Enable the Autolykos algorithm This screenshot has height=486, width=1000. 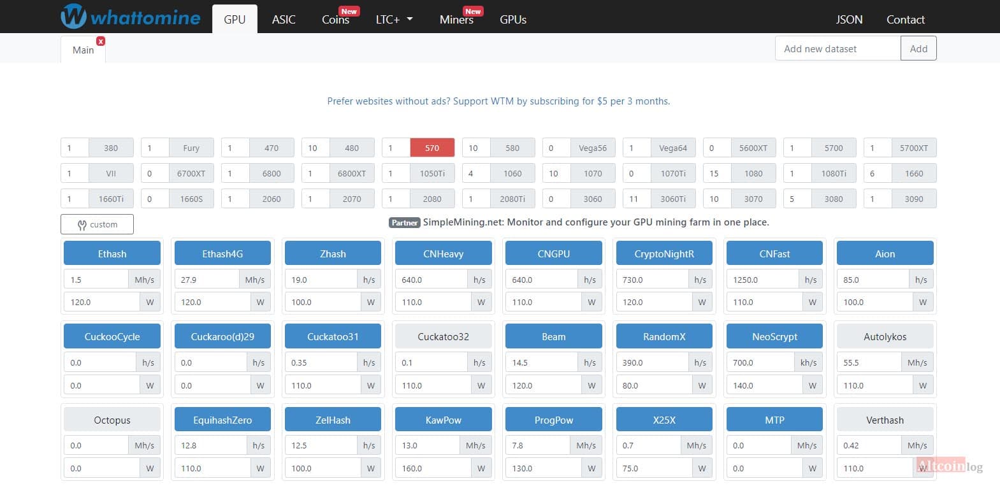tap(885, 336)
